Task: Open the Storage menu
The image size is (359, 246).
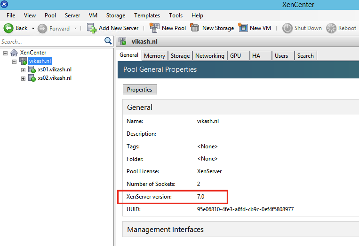Action: 116,15
